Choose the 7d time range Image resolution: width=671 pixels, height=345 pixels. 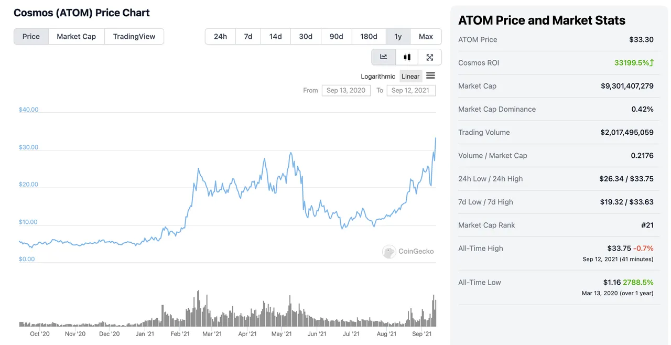(x=248, y=36)
